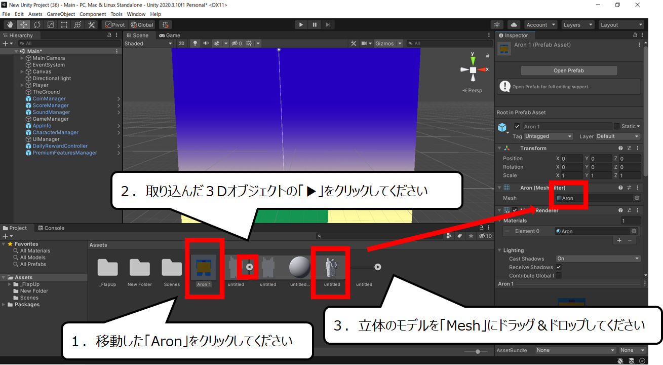
Task: Toggle Contribute Global Illumination checkbox
Action: pyautogui.click(x=559, y=276)
